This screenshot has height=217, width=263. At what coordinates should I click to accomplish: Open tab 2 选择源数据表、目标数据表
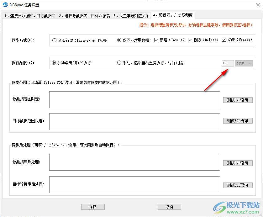[84, 16]
